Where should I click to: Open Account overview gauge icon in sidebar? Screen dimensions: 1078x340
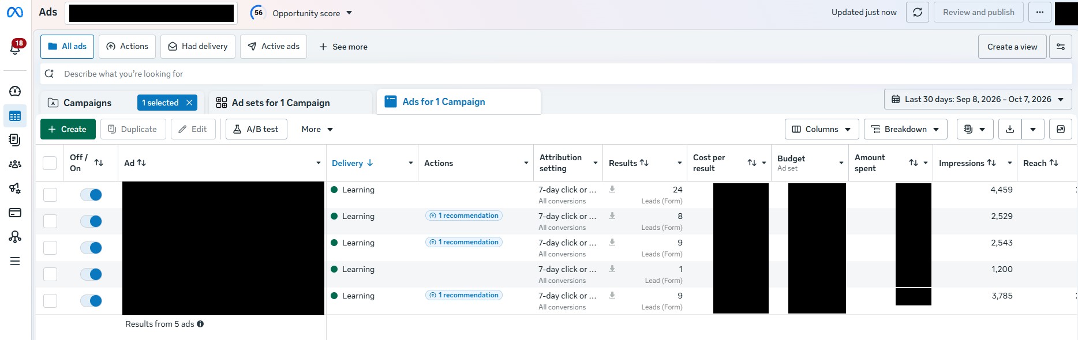click(15, 91)
